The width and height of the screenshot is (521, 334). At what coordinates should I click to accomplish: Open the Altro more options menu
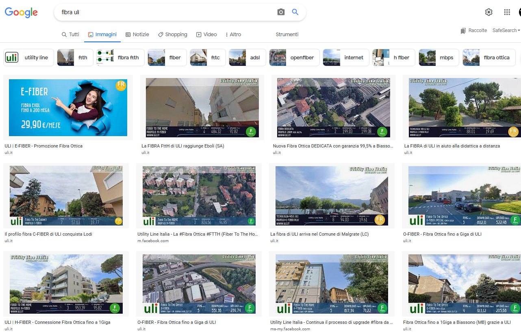[233, 35]
